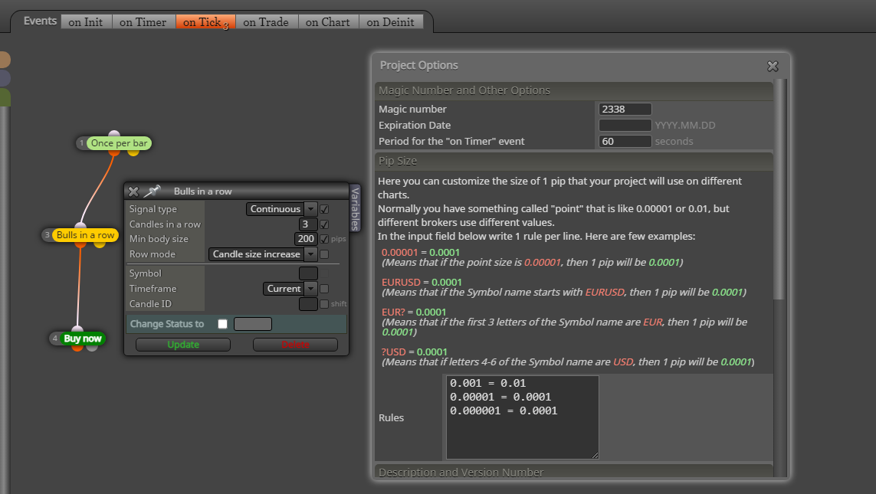Enable the Row mode checkbox
This screenshot has width=876, height=494.
click(324, 254)
